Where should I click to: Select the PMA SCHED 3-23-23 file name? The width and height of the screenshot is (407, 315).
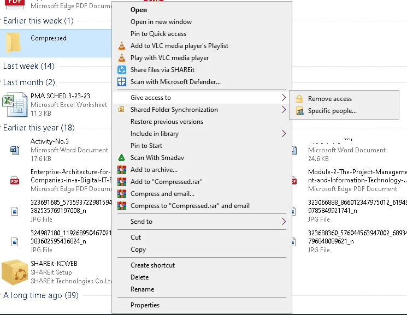[x=60, y=96]
